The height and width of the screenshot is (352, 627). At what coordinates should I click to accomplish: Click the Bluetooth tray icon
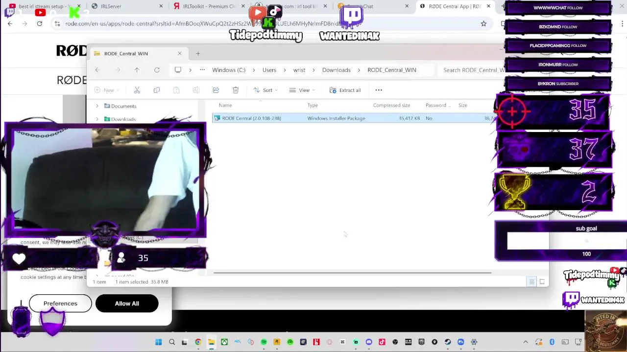coord(552,342)
